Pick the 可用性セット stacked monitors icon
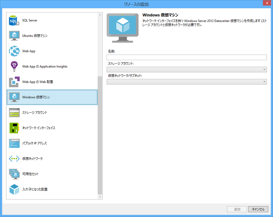273x217 pixels. point(14,174)
